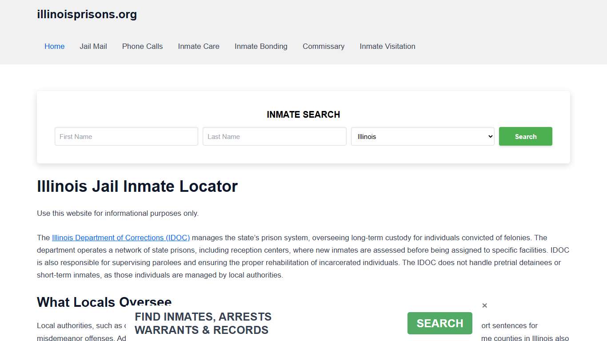Click the green Search button
The height and width of the screenshot is (341, 607).
click(525, 136)
